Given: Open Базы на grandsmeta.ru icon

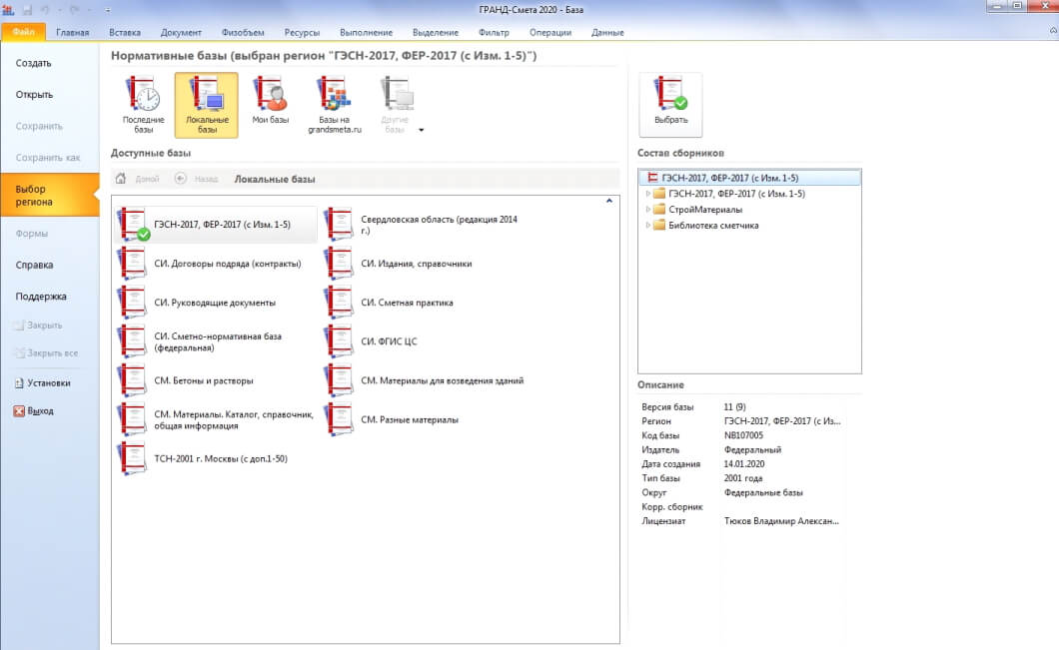Looking at the screenshot, I should click(335, 105).
